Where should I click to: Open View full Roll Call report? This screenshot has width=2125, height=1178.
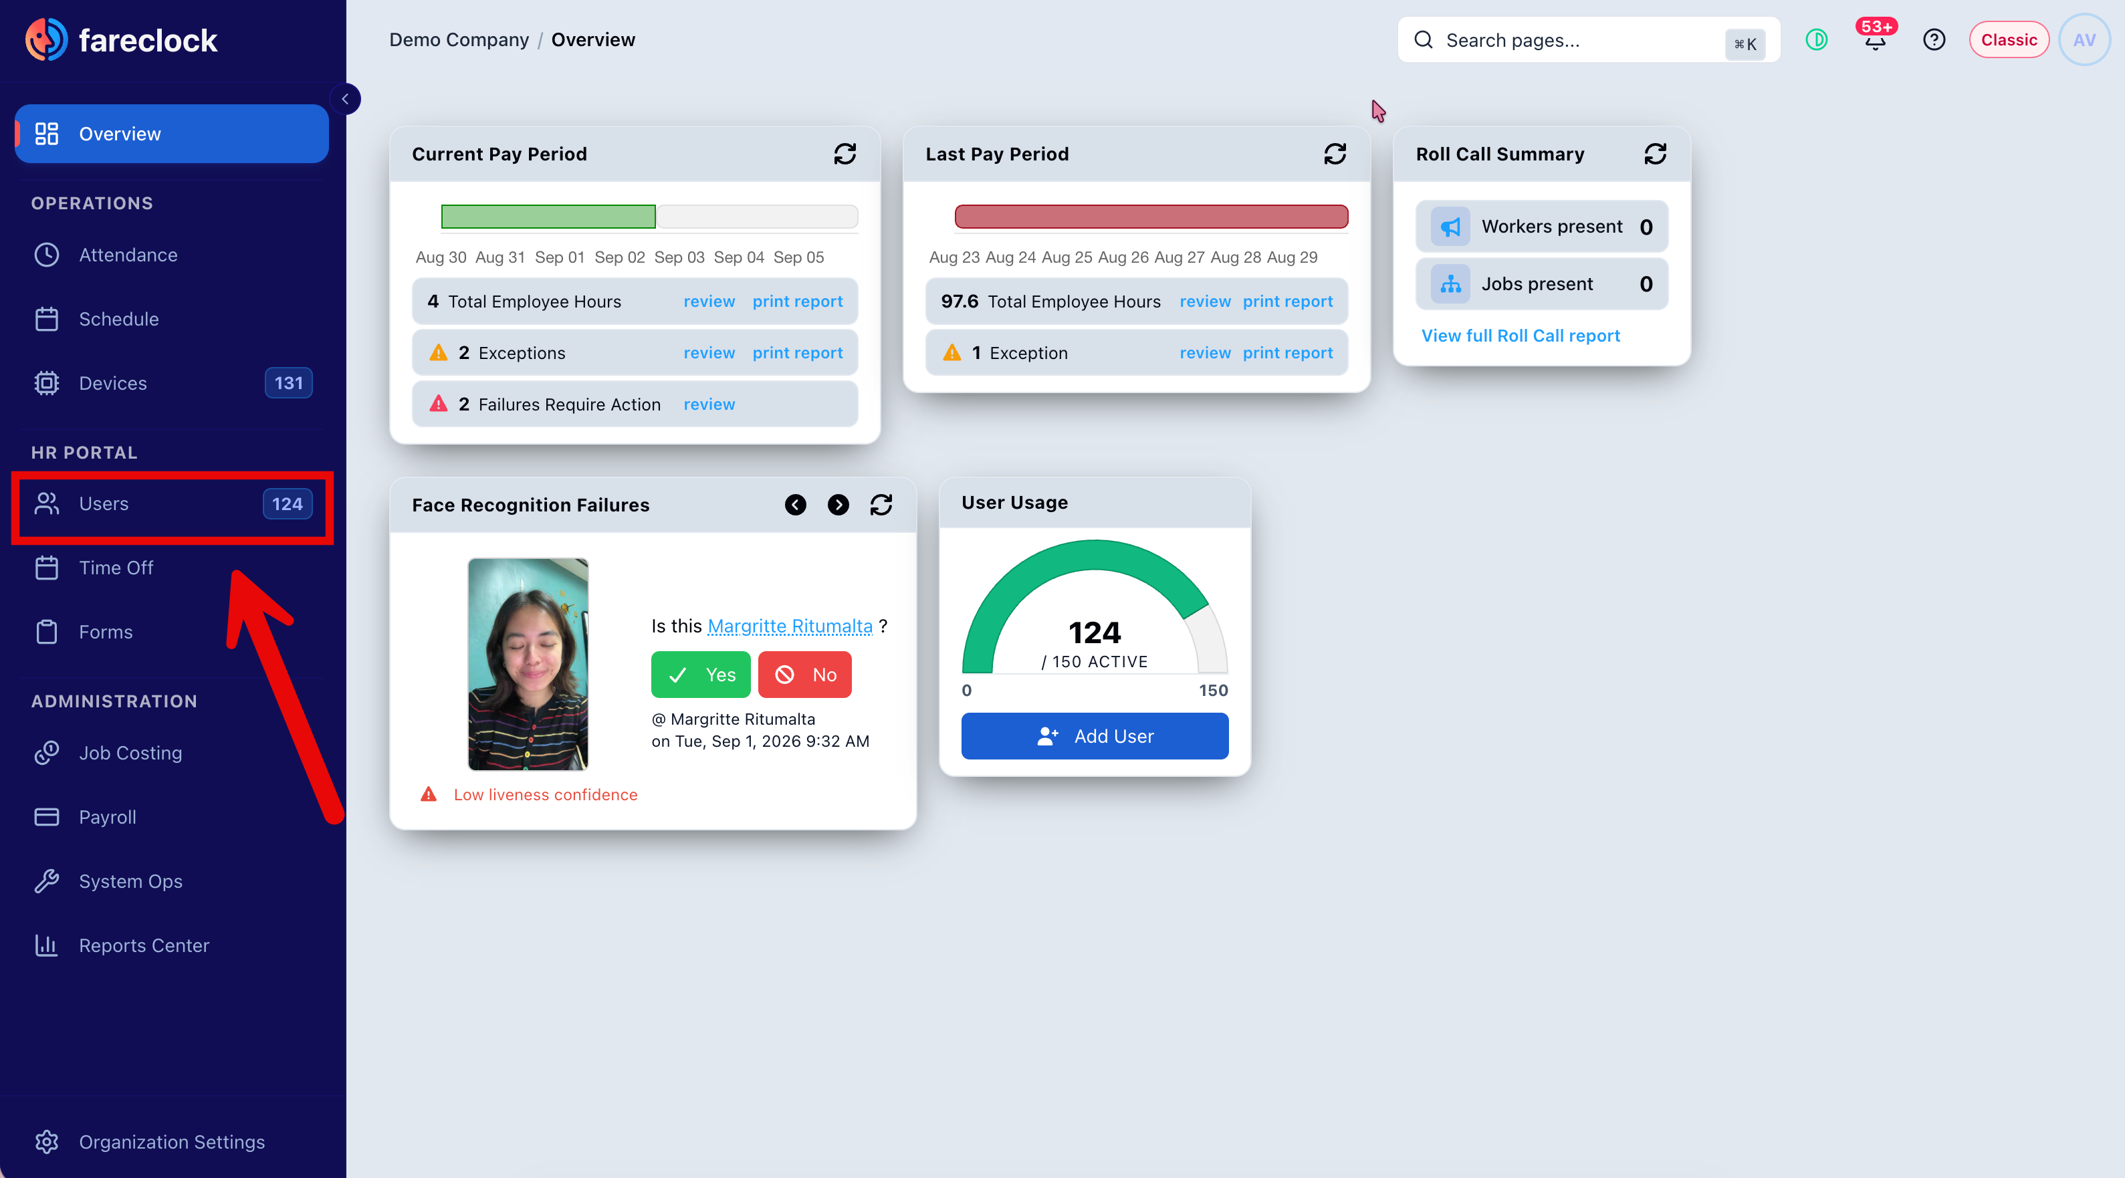pyautogui.click(x=1521, y=336)
